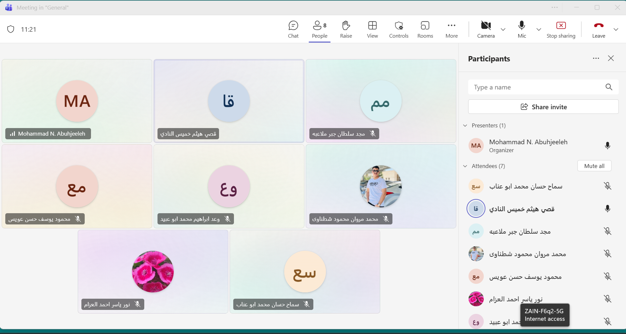
Task: Toggle mic for سماح حسان محمد ابو عناب in list
Action: point(607,186)
